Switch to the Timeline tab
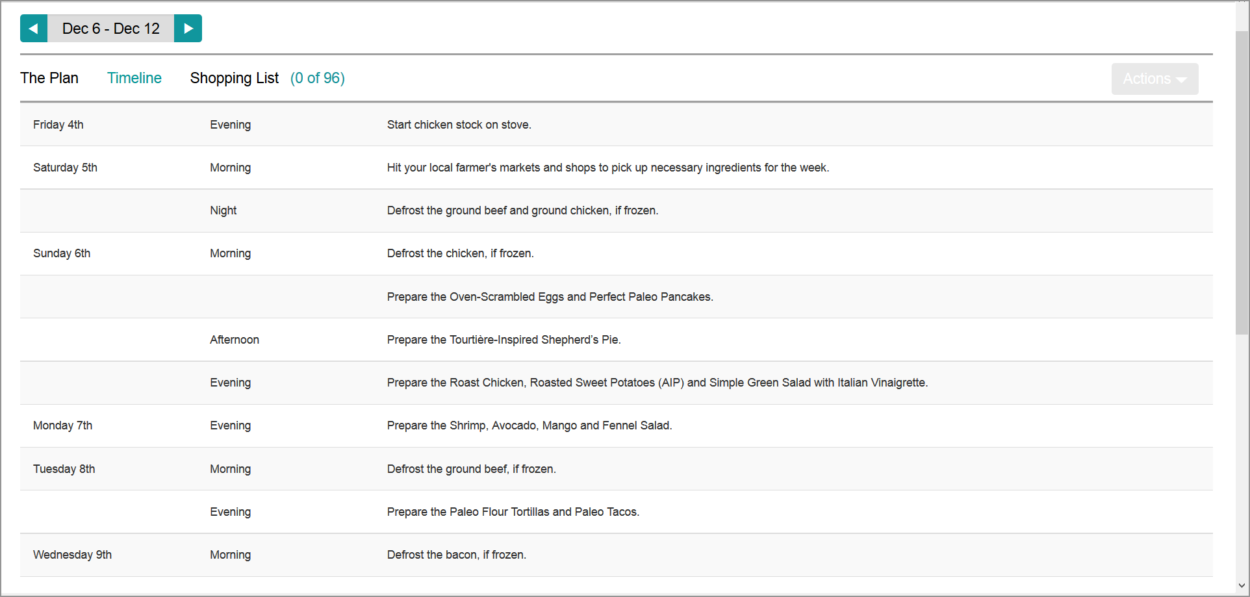Screen dimensions: 1250x597 click(x=134, y=78)
